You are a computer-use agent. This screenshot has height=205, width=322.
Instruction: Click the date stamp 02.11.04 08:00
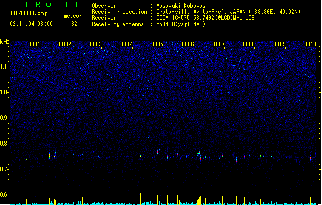pos(31,24)
